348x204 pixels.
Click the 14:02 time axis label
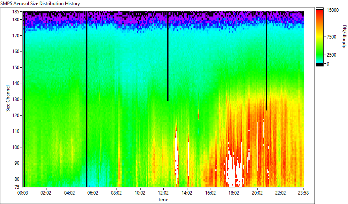(187, 193)
